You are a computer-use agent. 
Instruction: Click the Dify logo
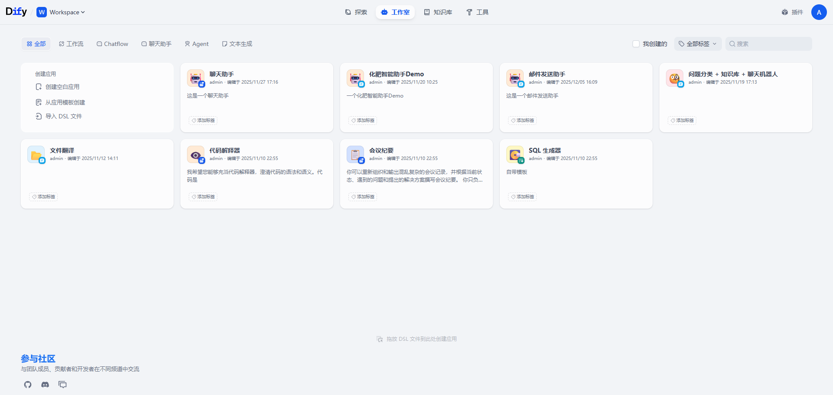[16, 12]
